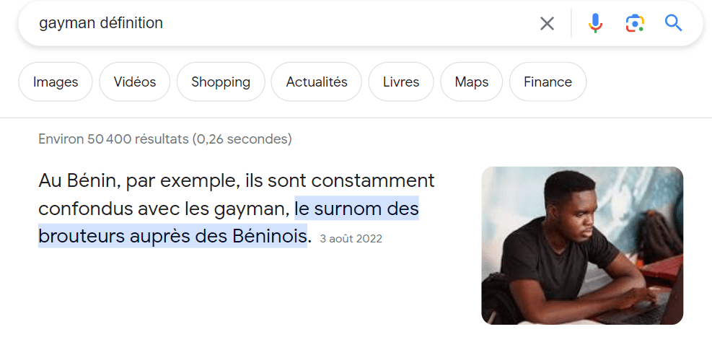The height and width of the screenshot is (337, 712).
Task: Select the Finance filter chip
Action: click(548, 82)
